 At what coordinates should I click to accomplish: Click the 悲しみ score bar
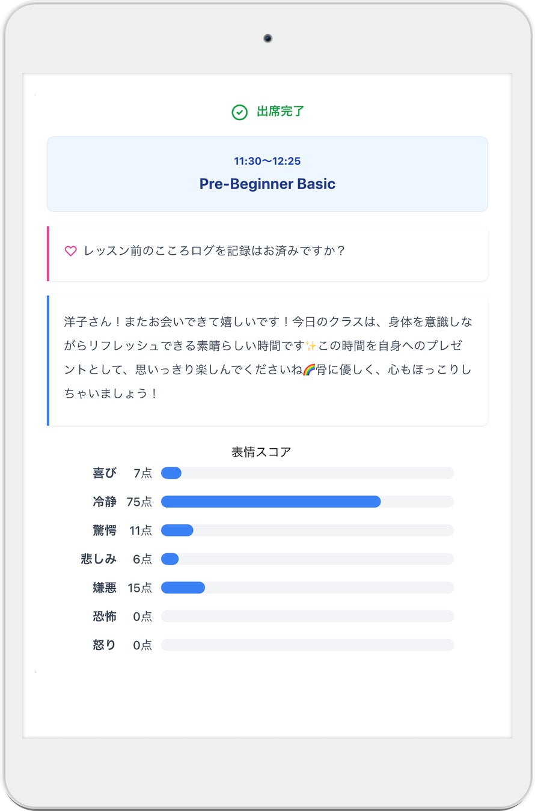click(307, 559)
